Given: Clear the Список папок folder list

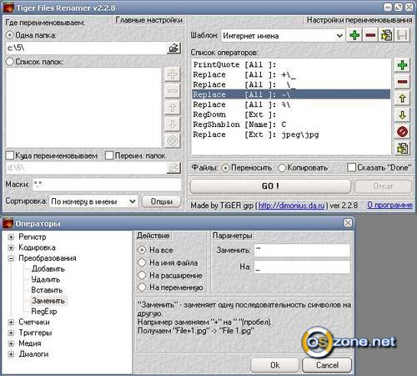Looking at the screenshot, I should (x=173, y=140).
